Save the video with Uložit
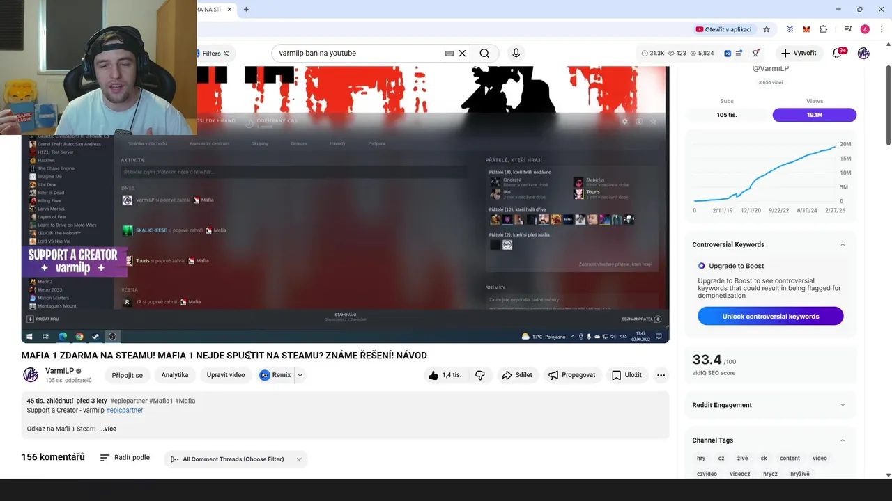 point(626,375)
